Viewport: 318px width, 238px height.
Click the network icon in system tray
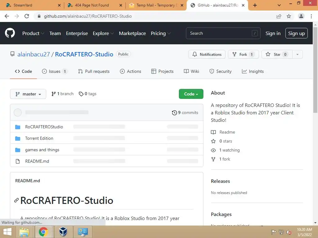pos(281,232)
